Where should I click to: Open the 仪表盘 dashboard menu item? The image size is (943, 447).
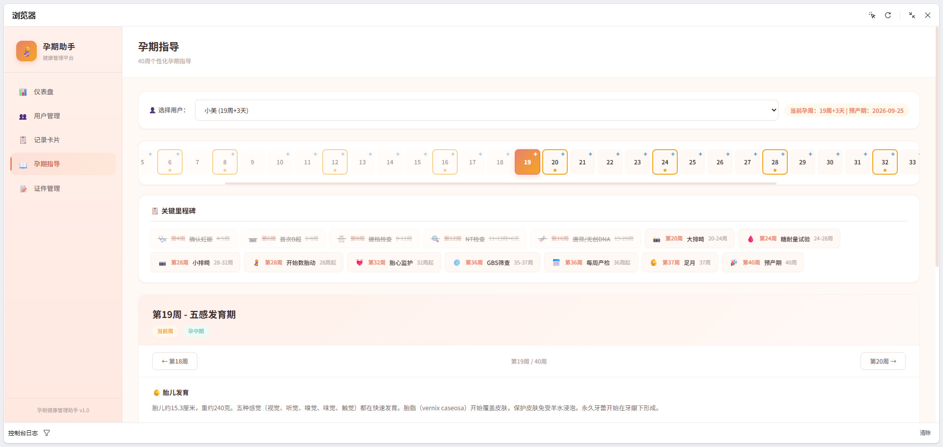44,92
